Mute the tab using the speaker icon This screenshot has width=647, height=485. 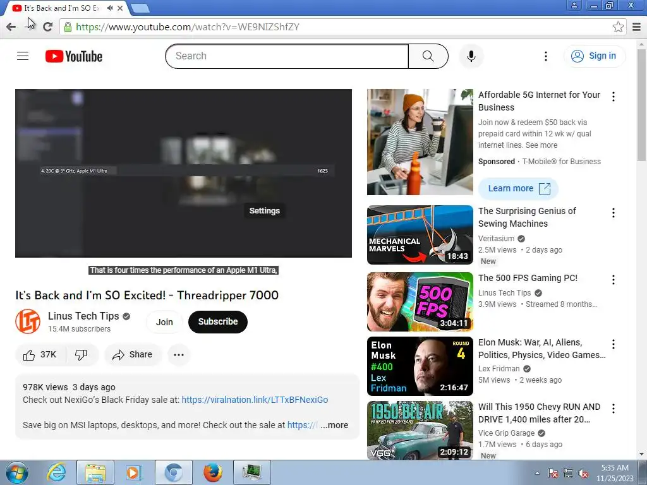[110, 8]
